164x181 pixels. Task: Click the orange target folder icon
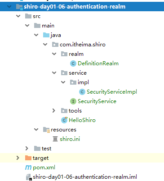click(28, 158)
